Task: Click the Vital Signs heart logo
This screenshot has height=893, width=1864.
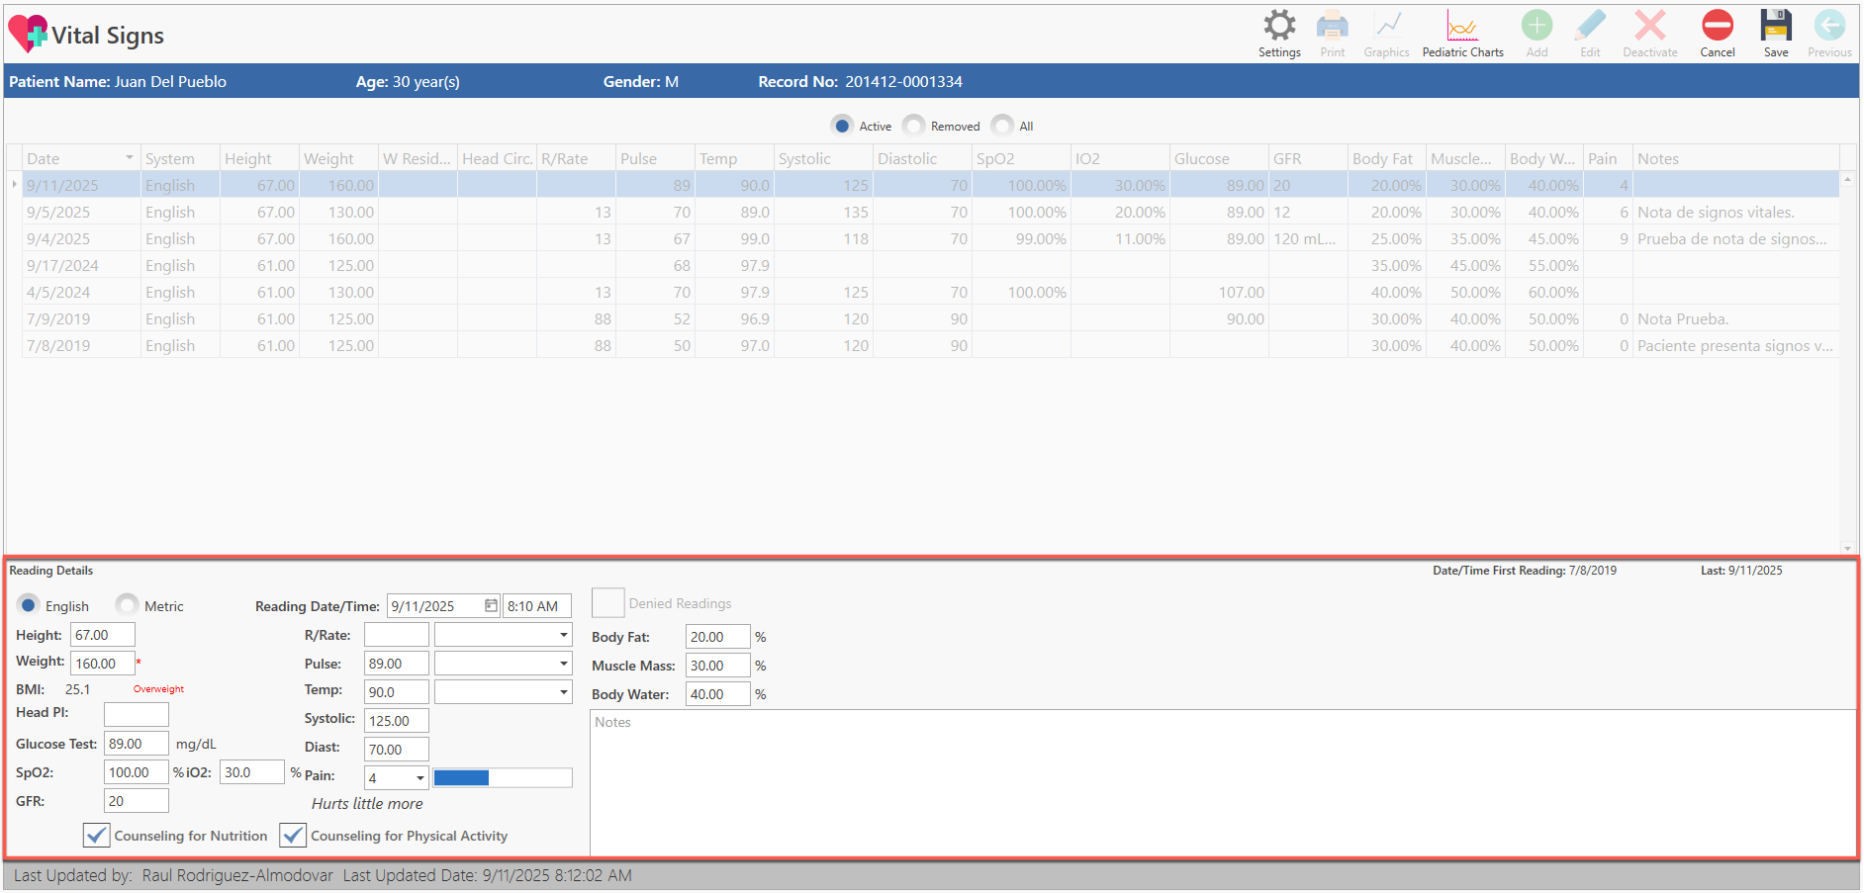Action: [x=28, y=34]
